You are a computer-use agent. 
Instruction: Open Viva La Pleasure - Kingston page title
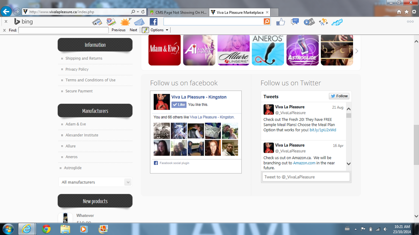(199, 97)
